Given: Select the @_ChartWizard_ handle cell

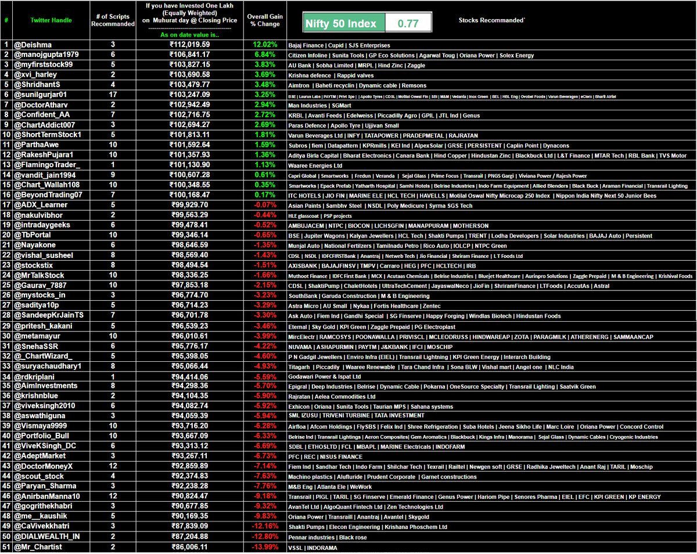Looking at the screenshot, I should tap(51, 356).
